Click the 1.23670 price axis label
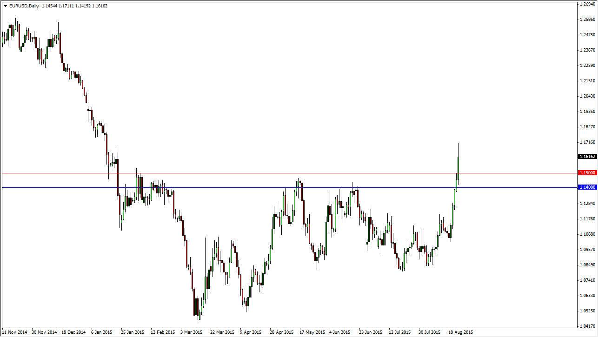598x337 pixels. [x=587, y=50]
